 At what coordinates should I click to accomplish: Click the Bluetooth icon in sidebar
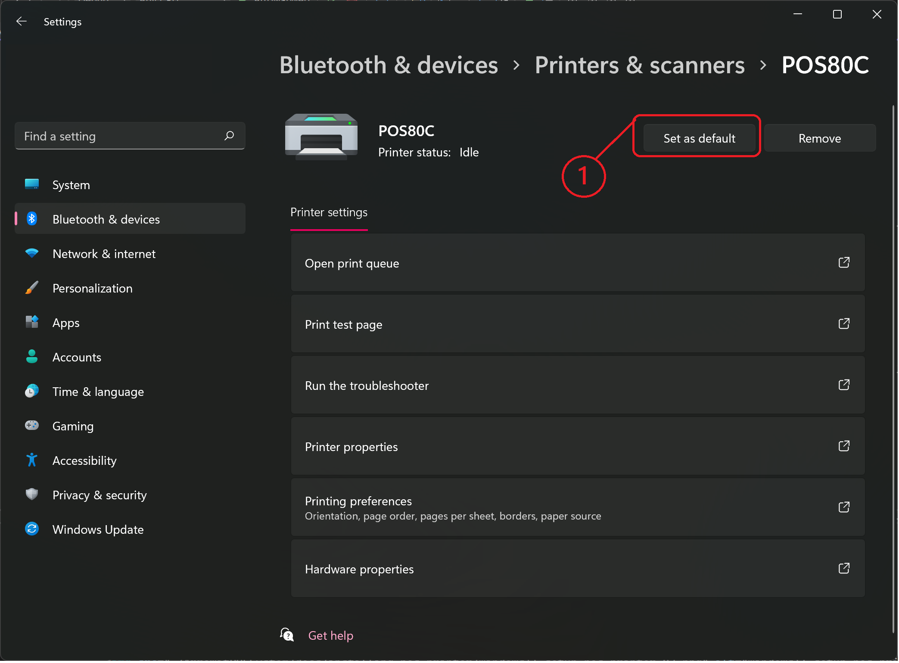tap(32, 219)
